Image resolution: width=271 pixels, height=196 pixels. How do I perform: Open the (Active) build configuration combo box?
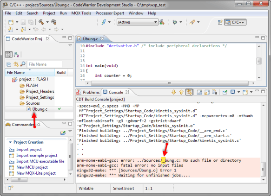(x=138, y=22)
